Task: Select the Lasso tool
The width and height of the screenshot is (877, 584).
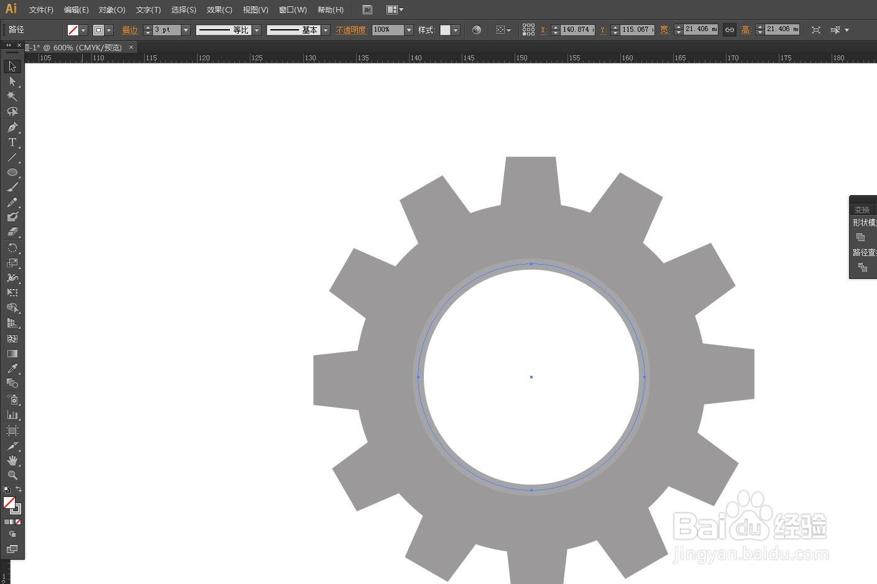Action: pyautogui.click(x=12, y=112)
